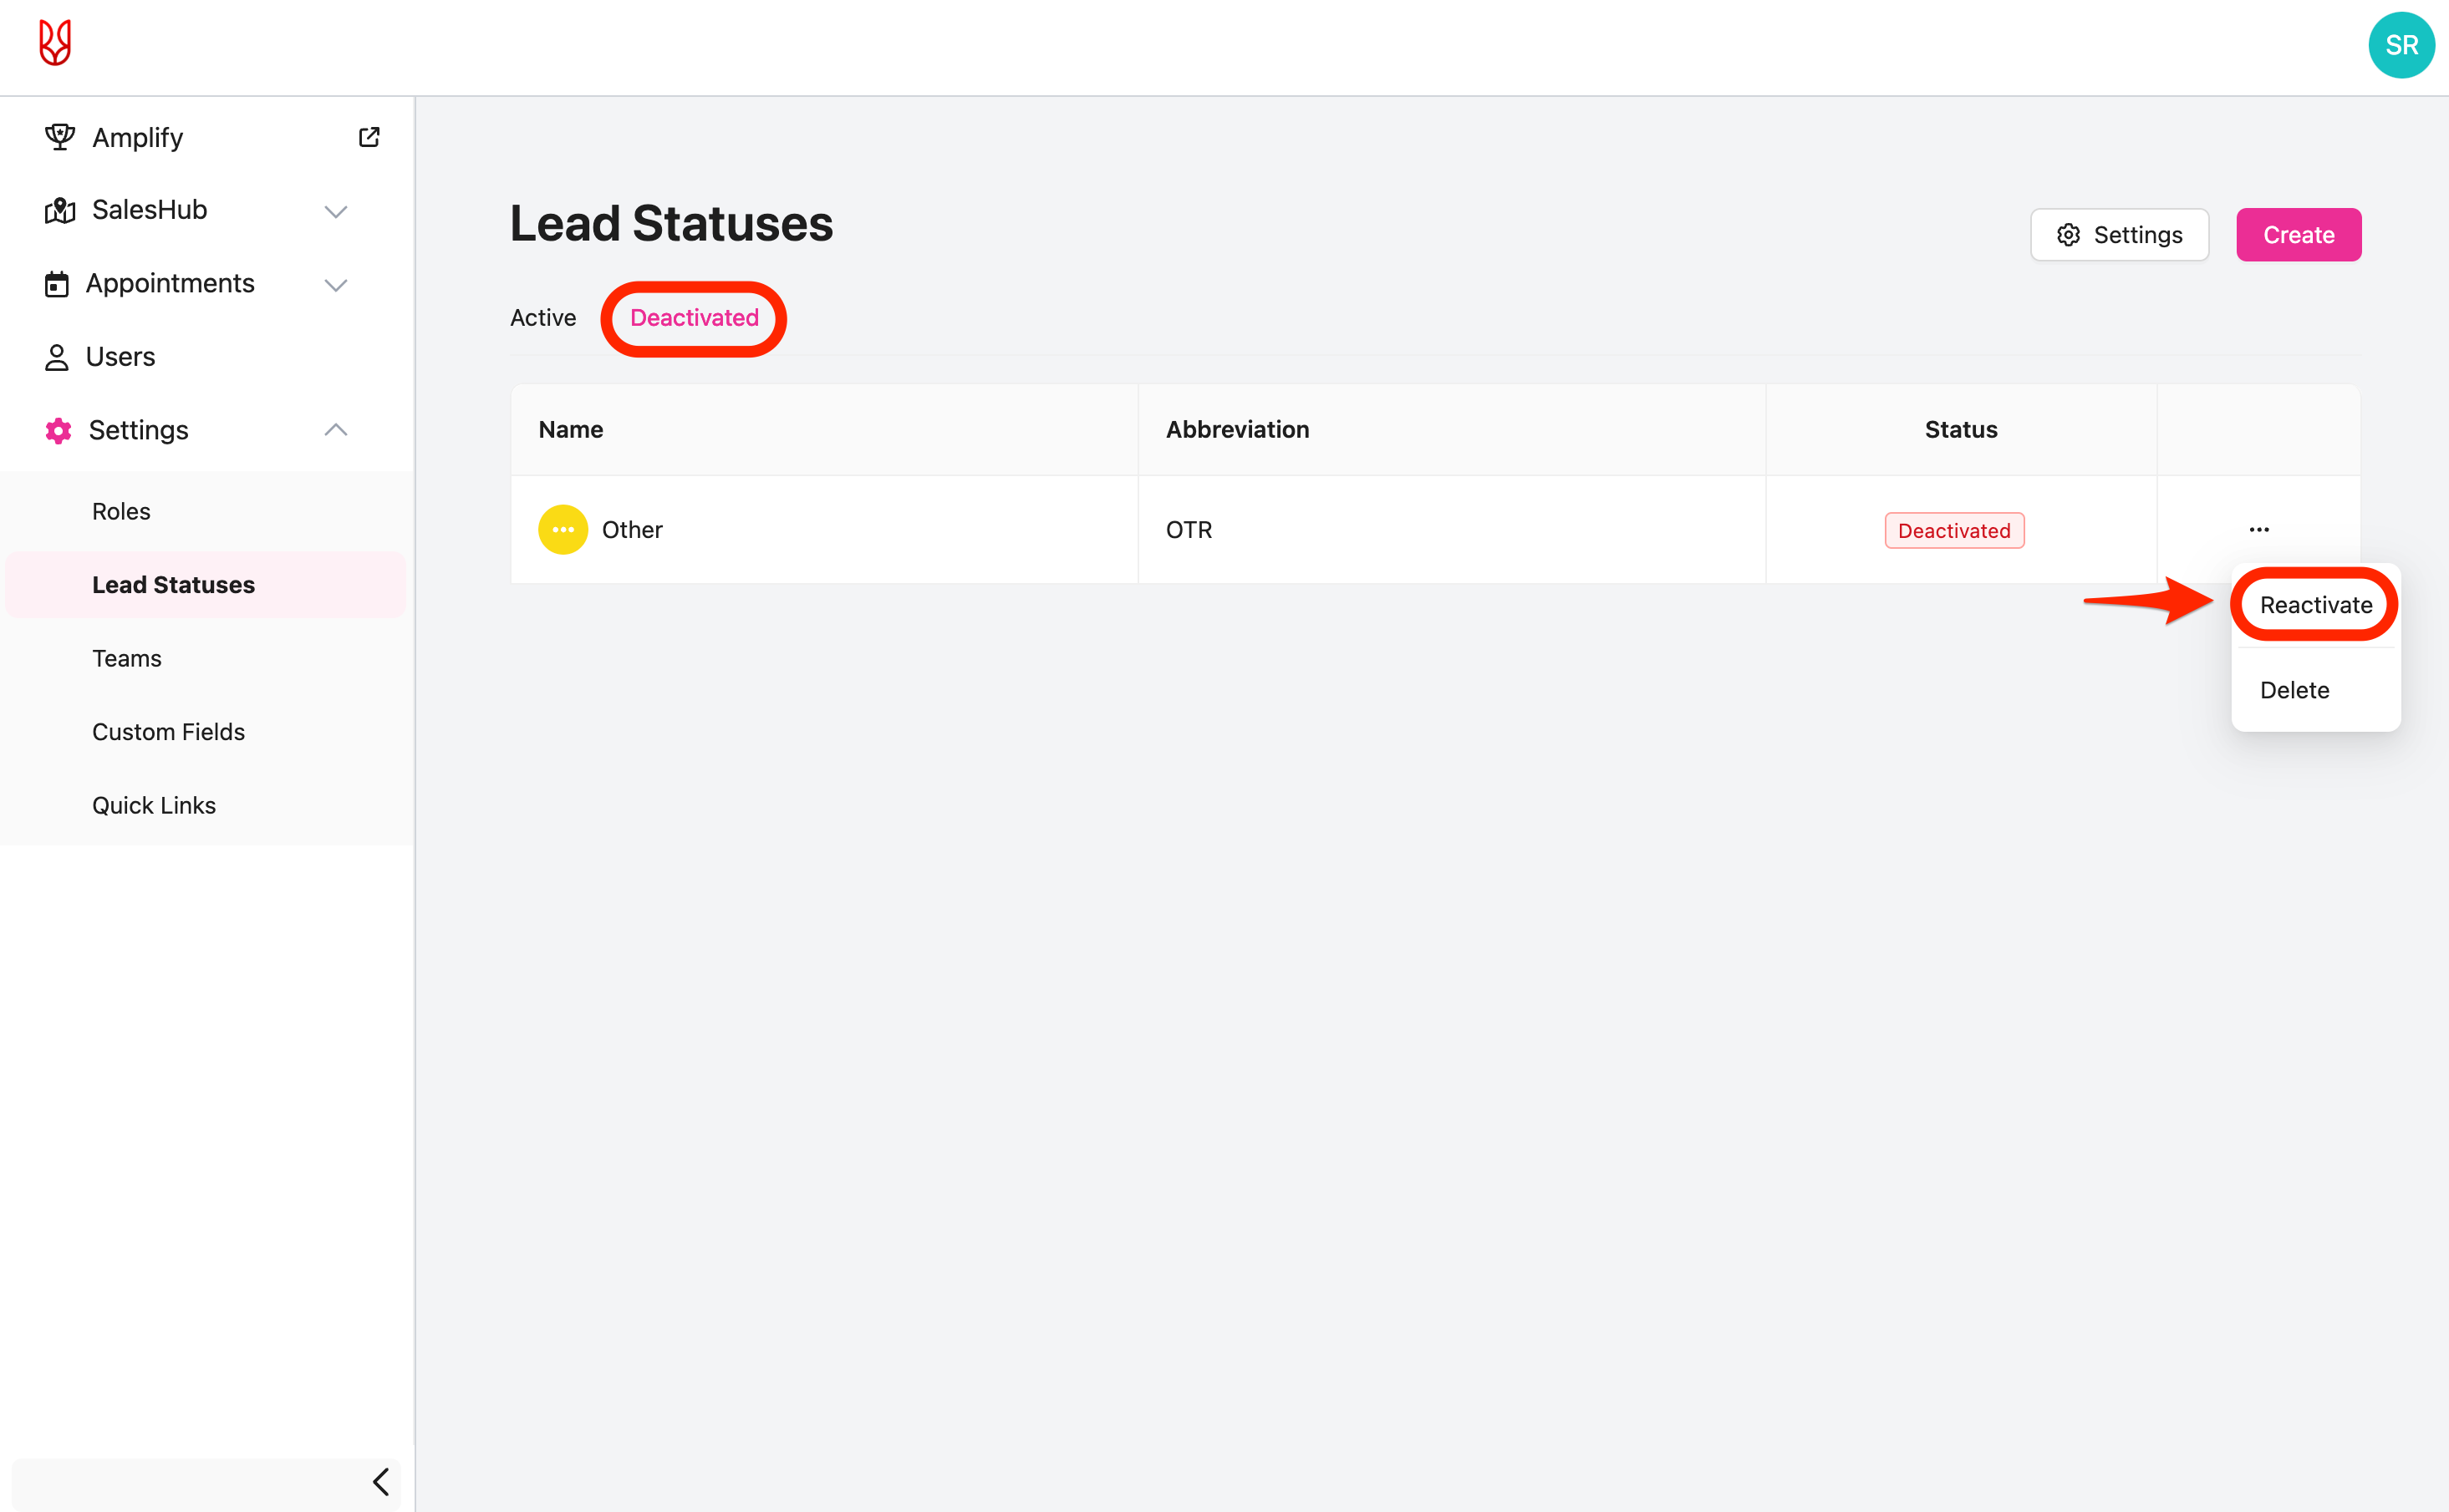
Task: Click the pink Settings gear icon
Action: [x=58, y=430]
